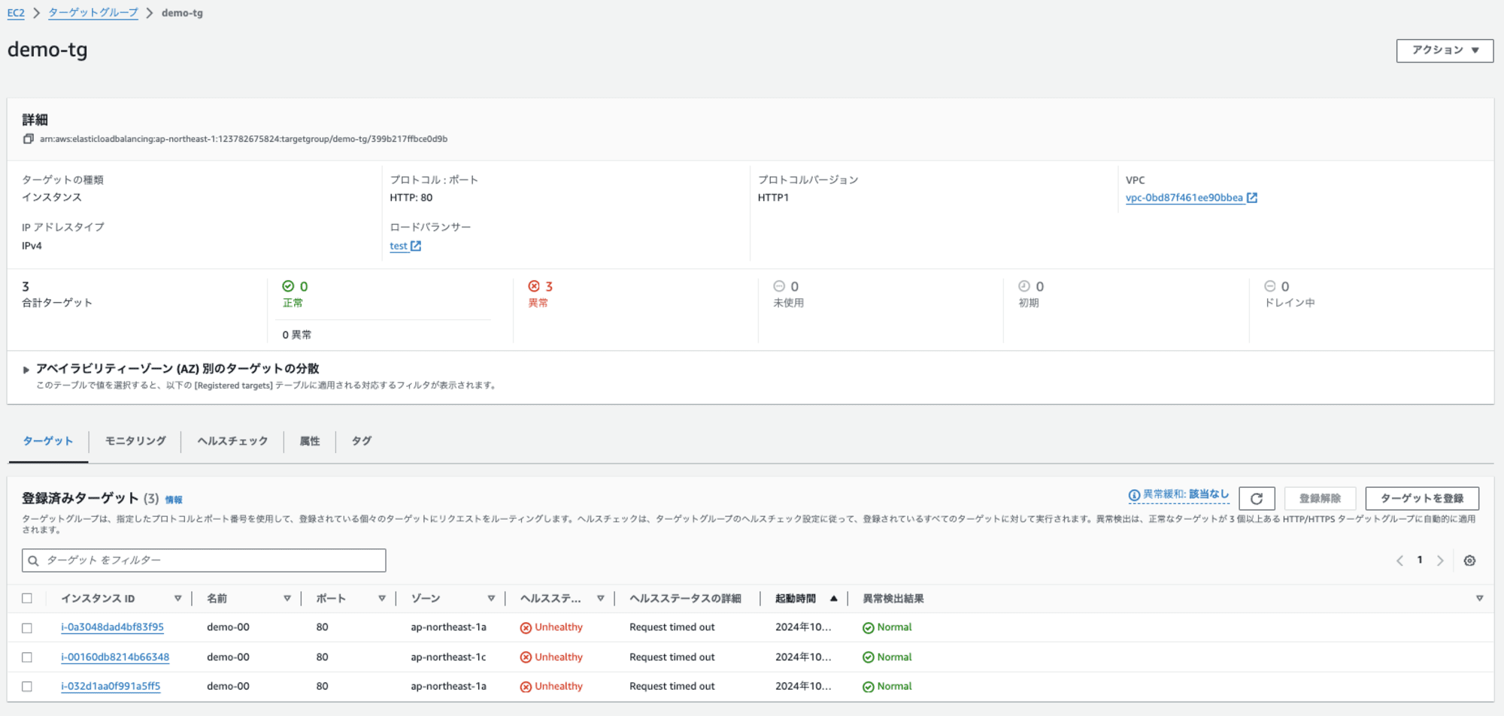
Task: Switch to the タグ tab
Action: 362,441
